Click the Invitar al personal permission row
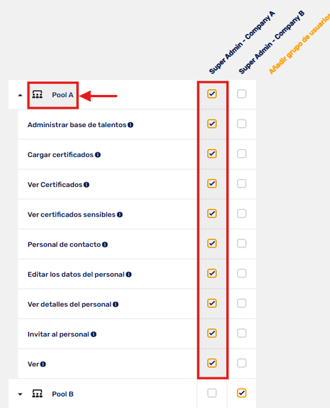This screenshot has height=408, width=330. pos(107,334)
